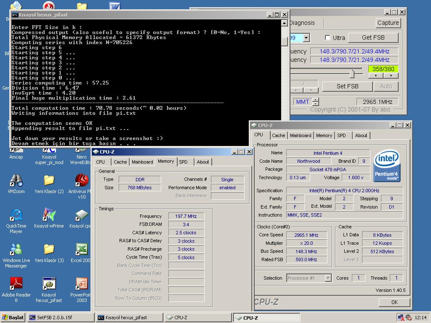Click the SetFSB frequency slider thumb

point(352,74)
